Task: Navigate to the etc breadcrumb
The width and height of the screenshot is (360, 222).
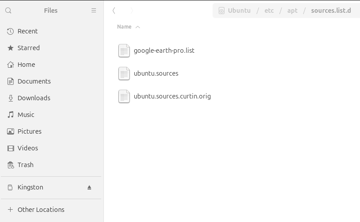Action: click(269, 11)
